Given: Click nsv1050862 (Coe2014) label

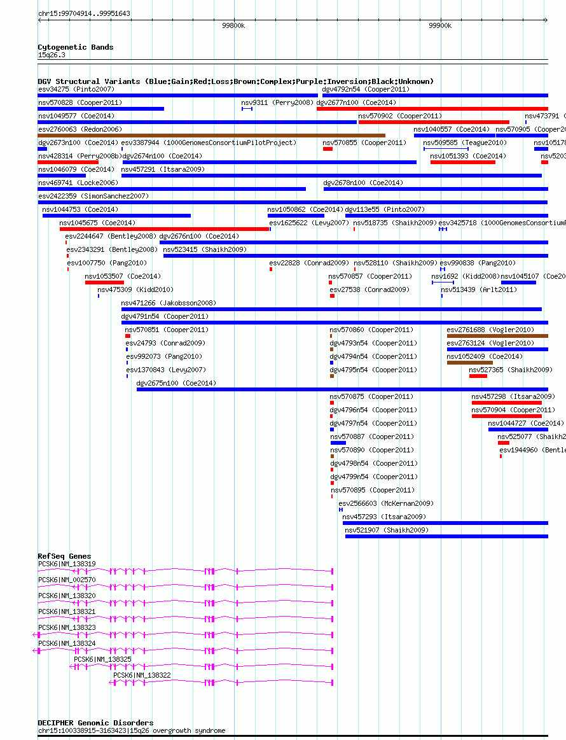Looking at the screenshot, I should (305, 209).
